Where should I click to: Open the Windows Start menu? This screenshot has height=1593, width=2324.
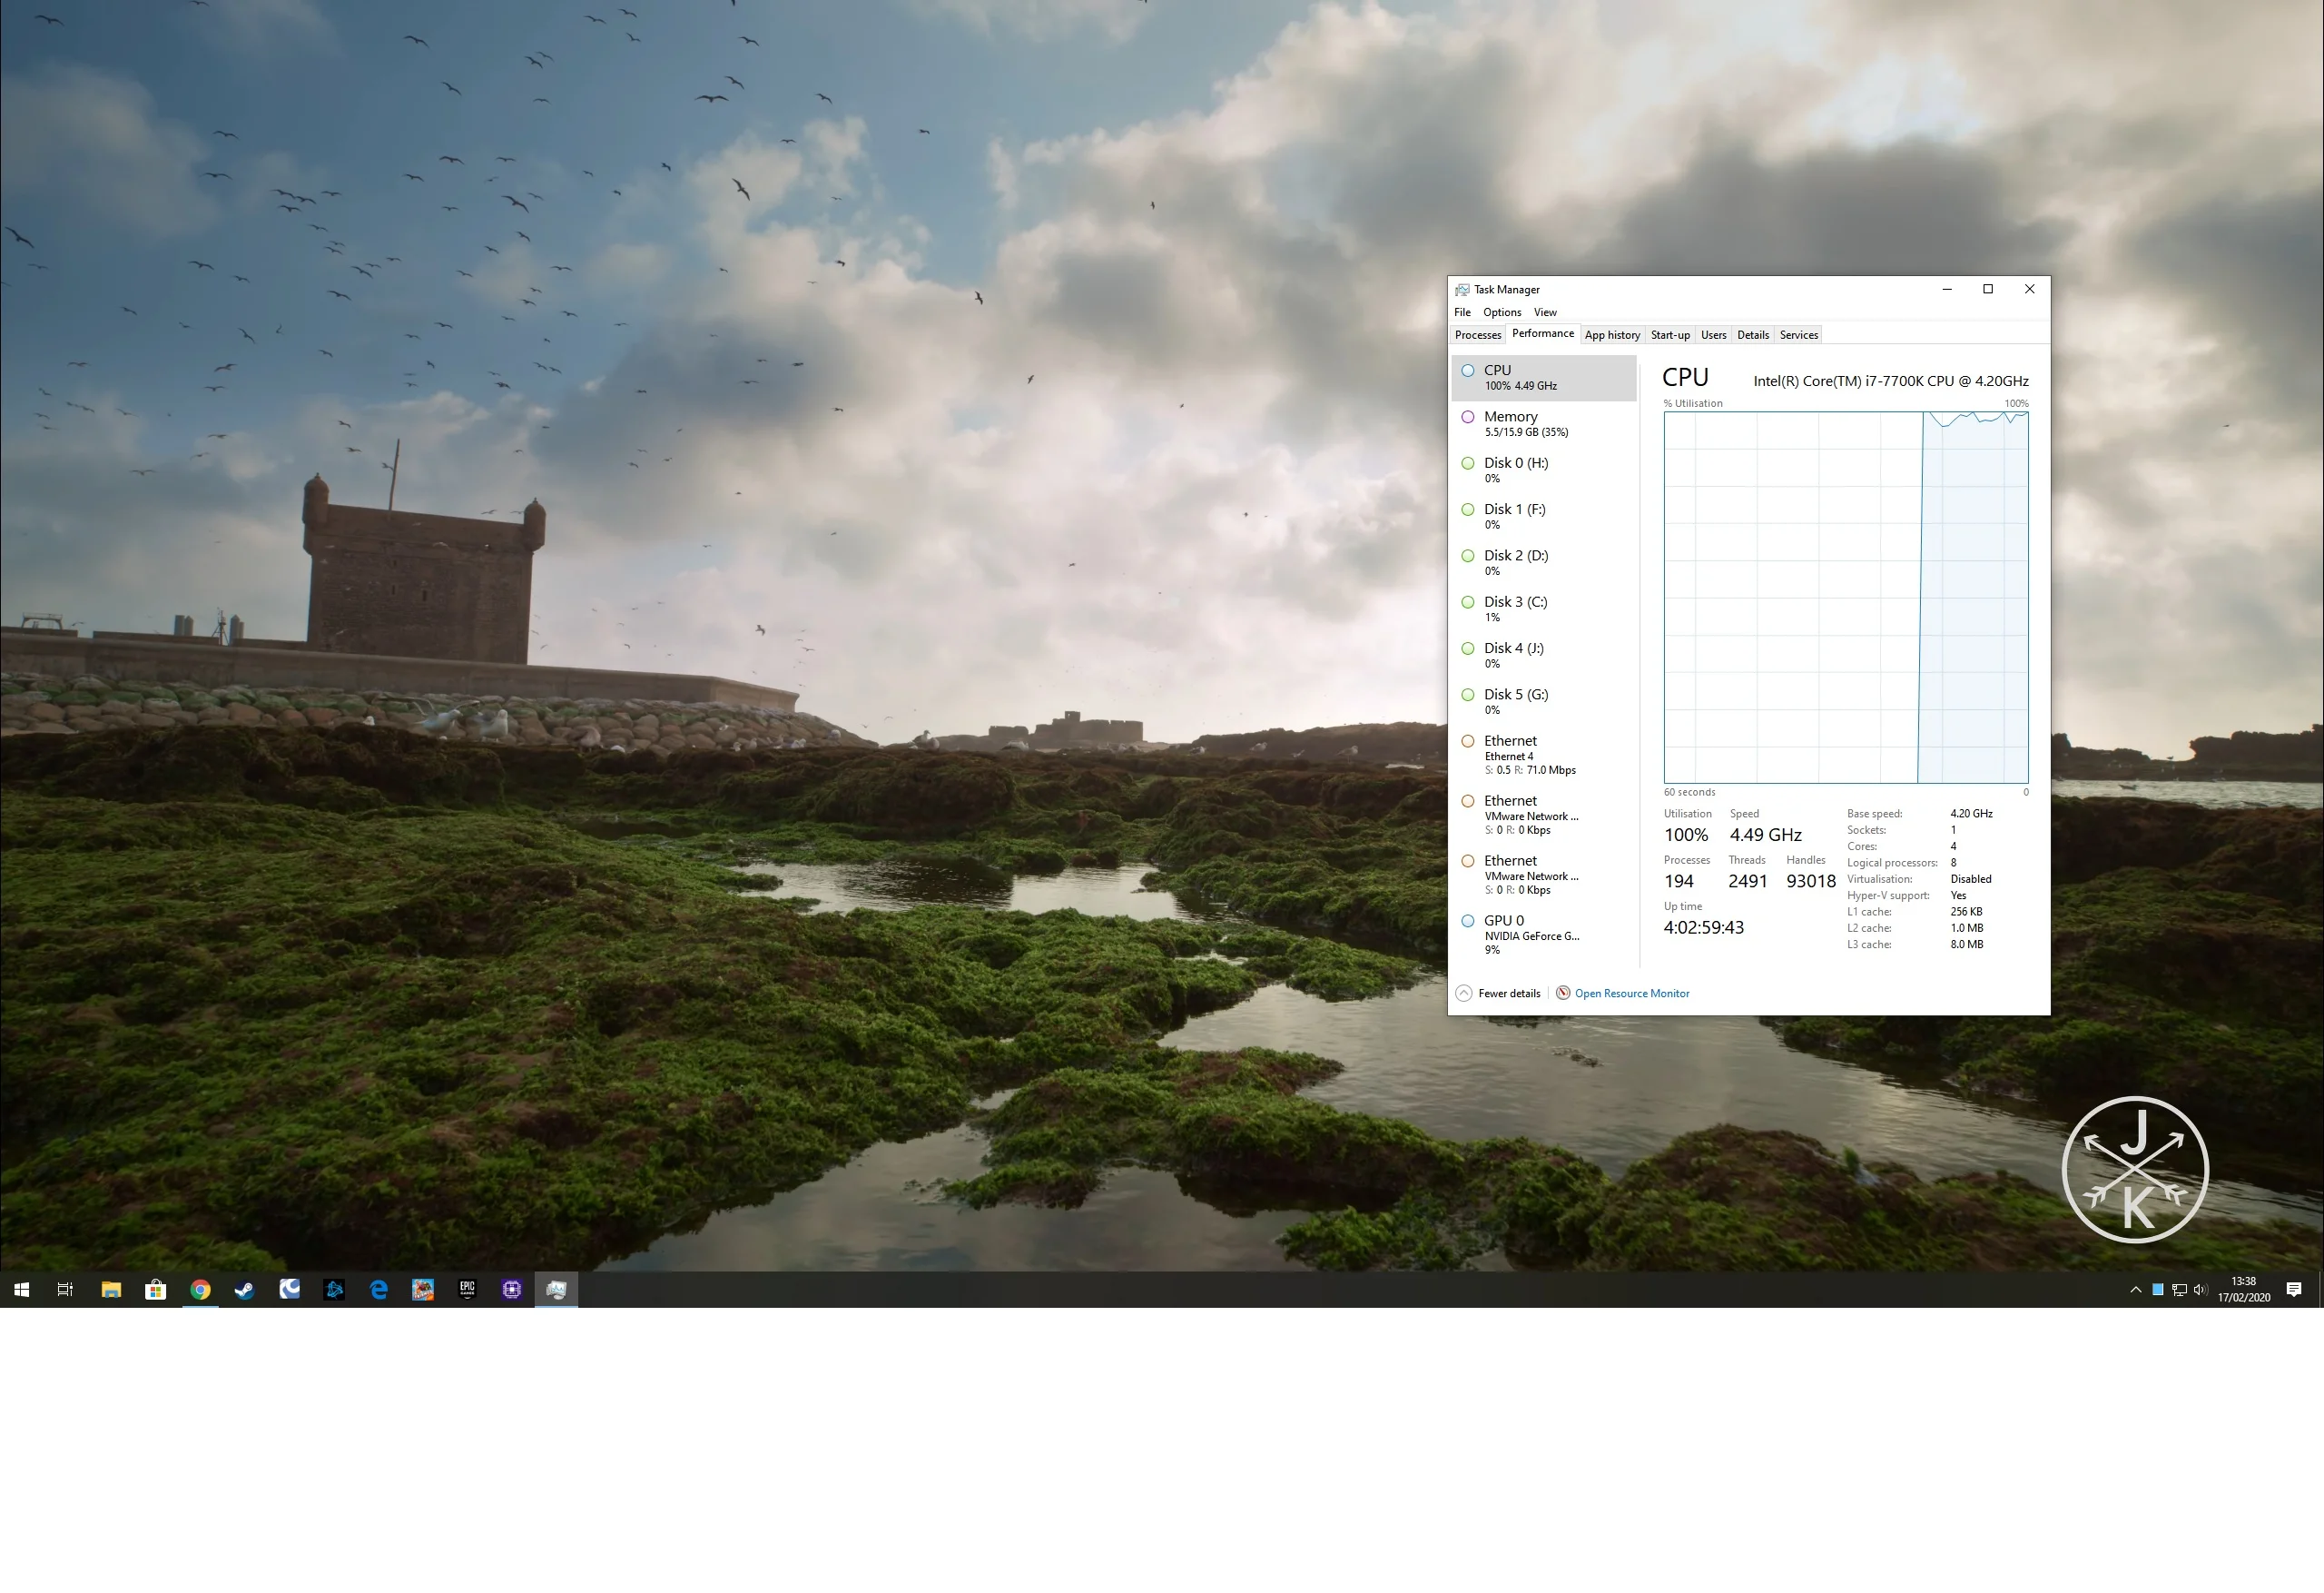(x=21, y=1290)
